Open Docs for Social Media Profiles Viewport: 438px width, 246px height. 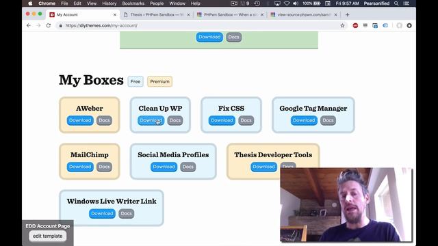pyautogui.click(x=188, y=167)
